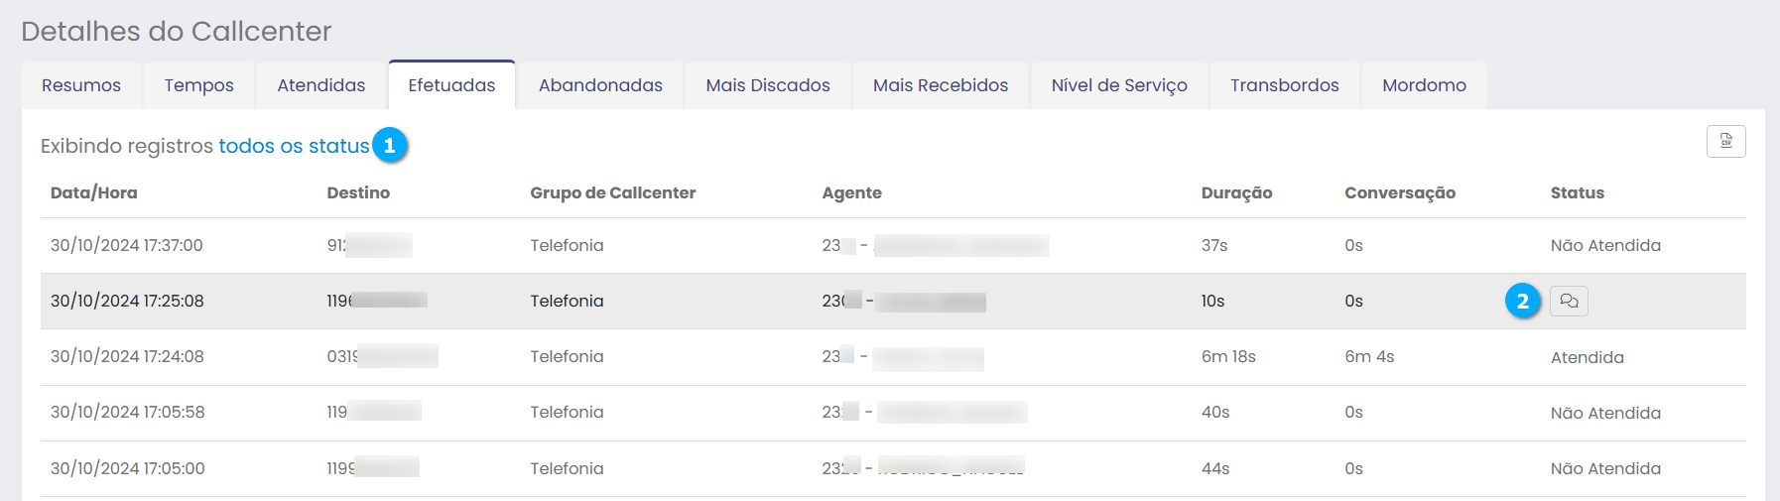View the Abandonadas tab

tap(600, 85)
